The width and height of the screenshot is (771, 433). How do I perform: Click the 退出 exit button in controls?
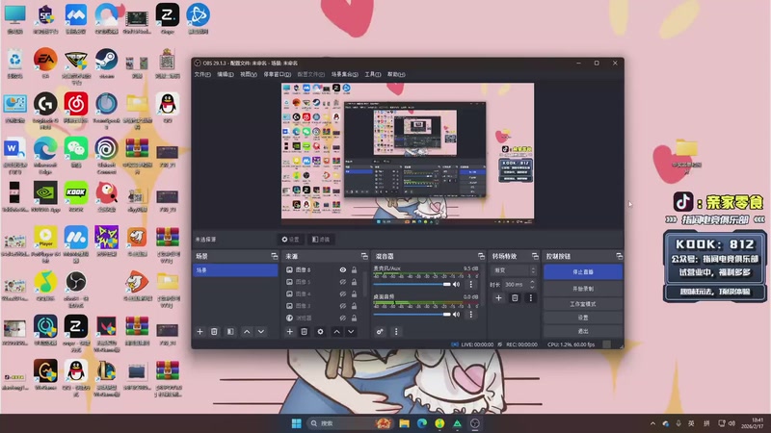coord(583,331)
